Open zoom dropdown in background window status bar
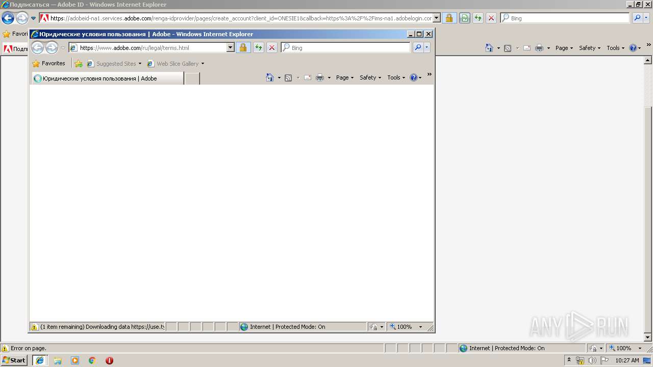Image resolution: width=653 pixels, height=367 pixels. (640, 348)
